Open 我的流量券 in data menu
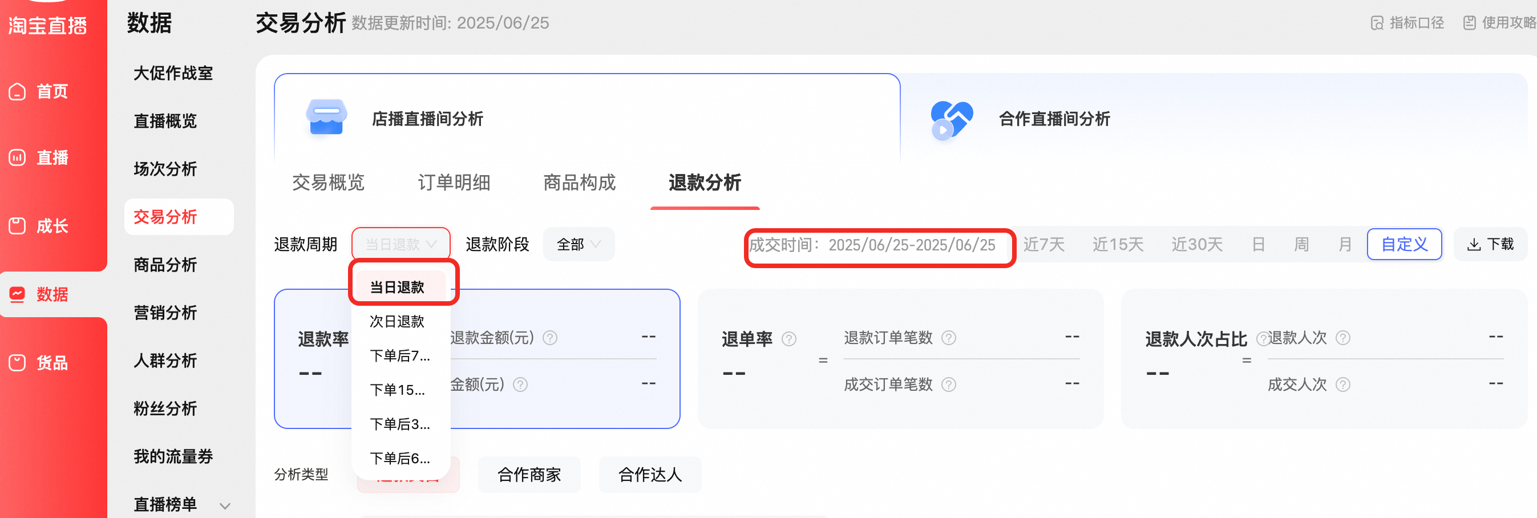 point(173,456)
